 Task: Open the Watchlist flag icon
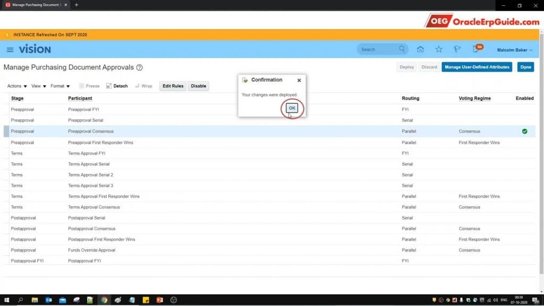coord(457,49)
